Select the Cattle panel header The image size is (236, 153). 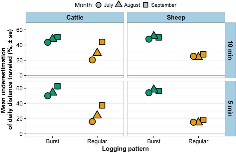coord(75,17)
